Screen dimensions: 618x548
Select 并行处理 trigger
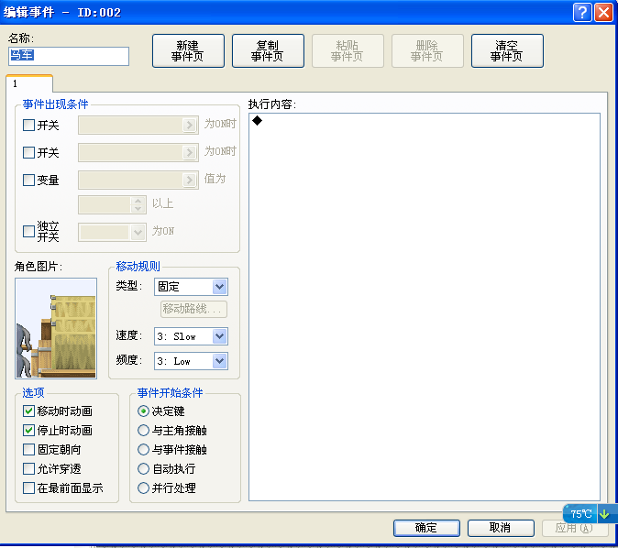point(143,488)
